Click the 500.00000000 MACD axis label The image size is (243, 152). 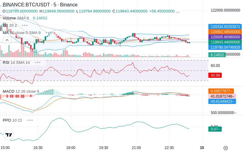coord(223,113)
